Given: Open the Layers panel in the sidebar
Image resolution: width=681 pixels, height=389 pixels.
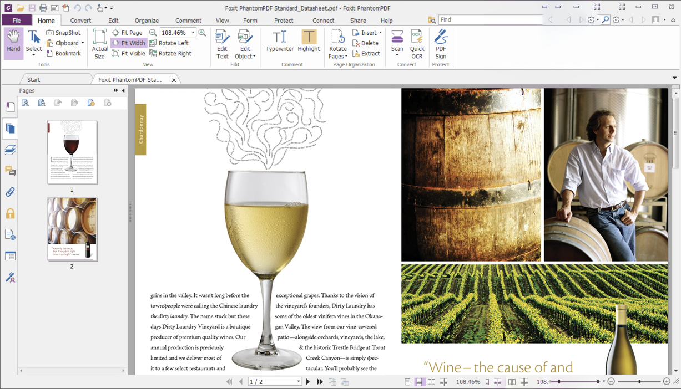Looking at the screenshot, I should (x=10, y=150).
